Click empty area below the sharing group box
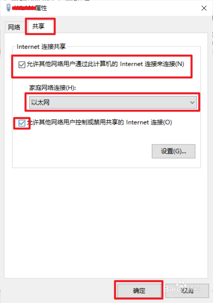 (x=106, y=222)
